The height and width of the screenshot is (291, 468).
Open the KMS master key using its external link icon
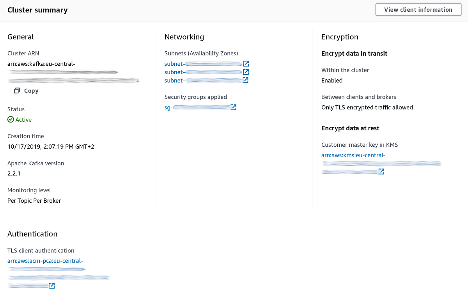(x=381, y=171)
